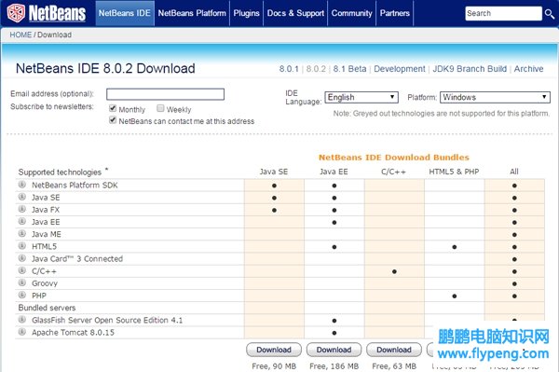Click Free, 90 MB text
The width and height of the screenshot is (559, 372).
pyautogui.click(x=274, y=366)
